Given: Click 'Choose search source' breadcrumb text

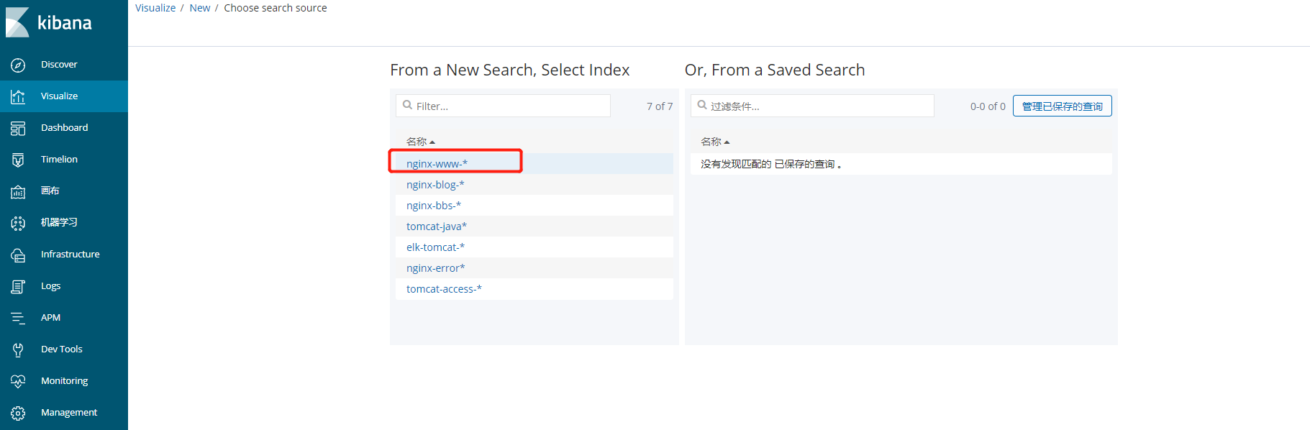Looking at the screenshot, I should (276, 8).
